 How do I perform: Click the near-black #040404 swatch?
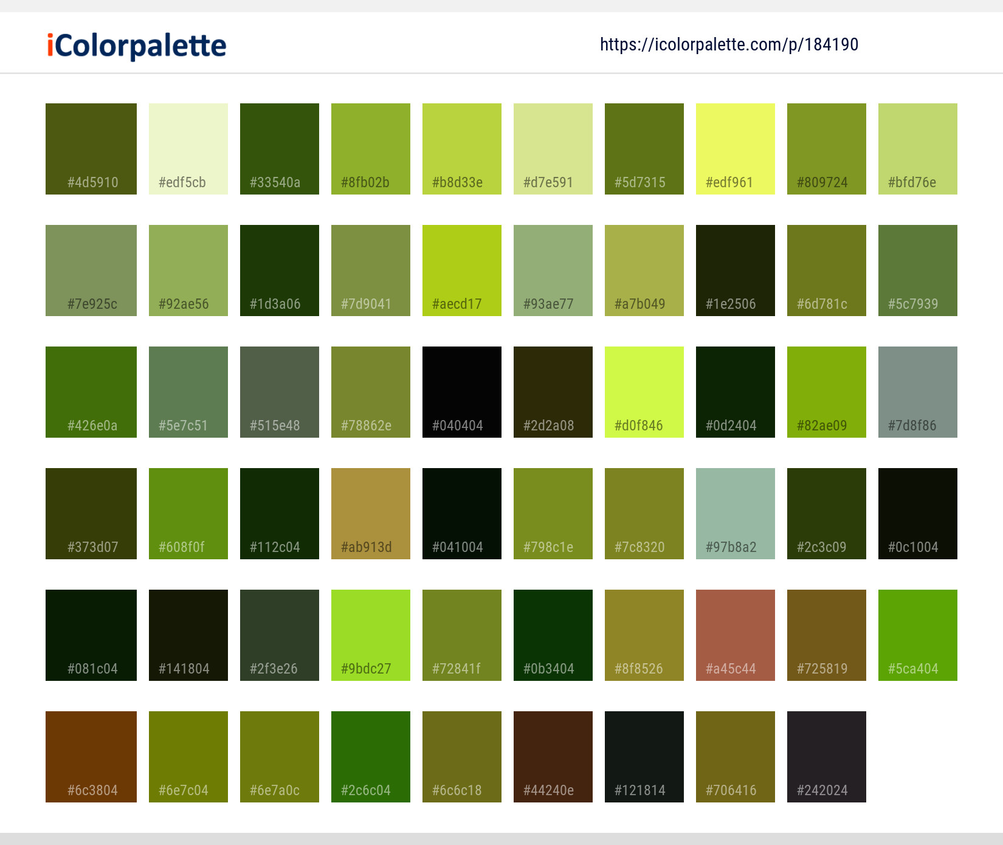coord(462,392)
